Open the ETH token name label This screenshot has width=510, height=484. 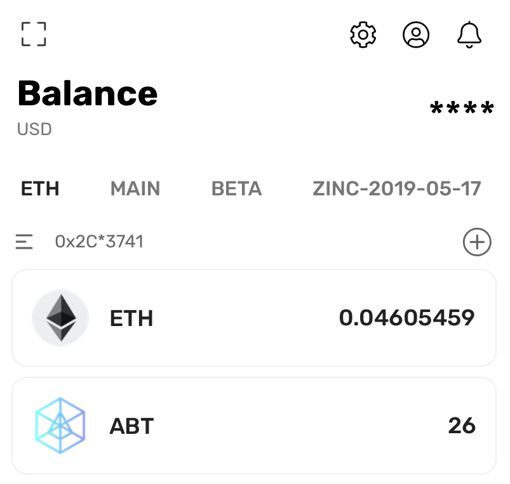tap(131, 318)
